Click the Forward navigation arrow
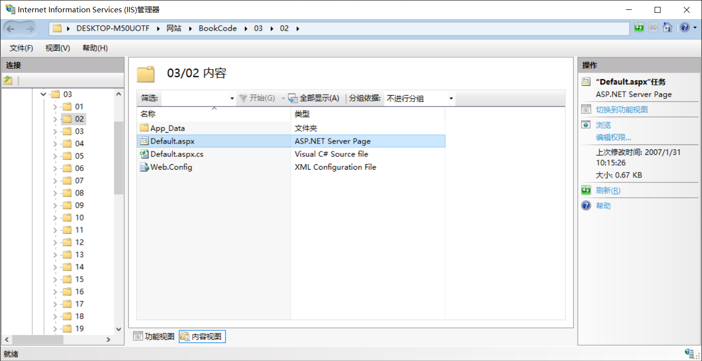Viewport: 702px width, 361px height. [29, 29]
